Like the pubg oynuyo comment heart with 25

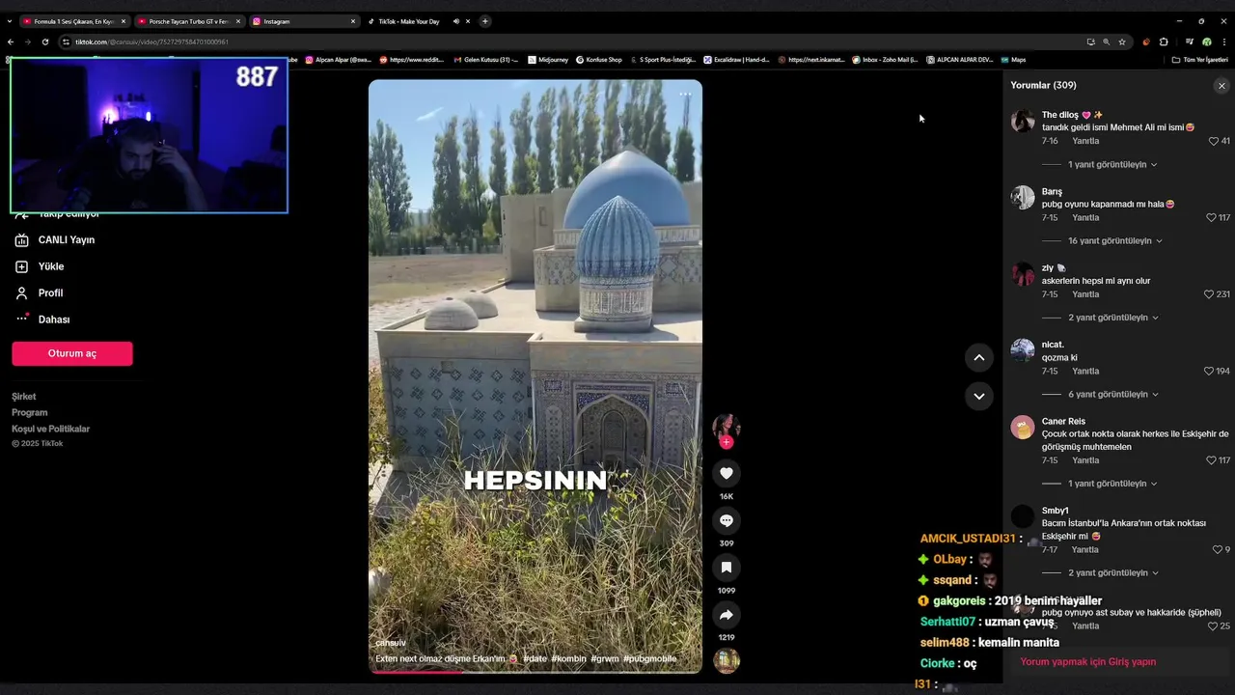click(1214, 626)
